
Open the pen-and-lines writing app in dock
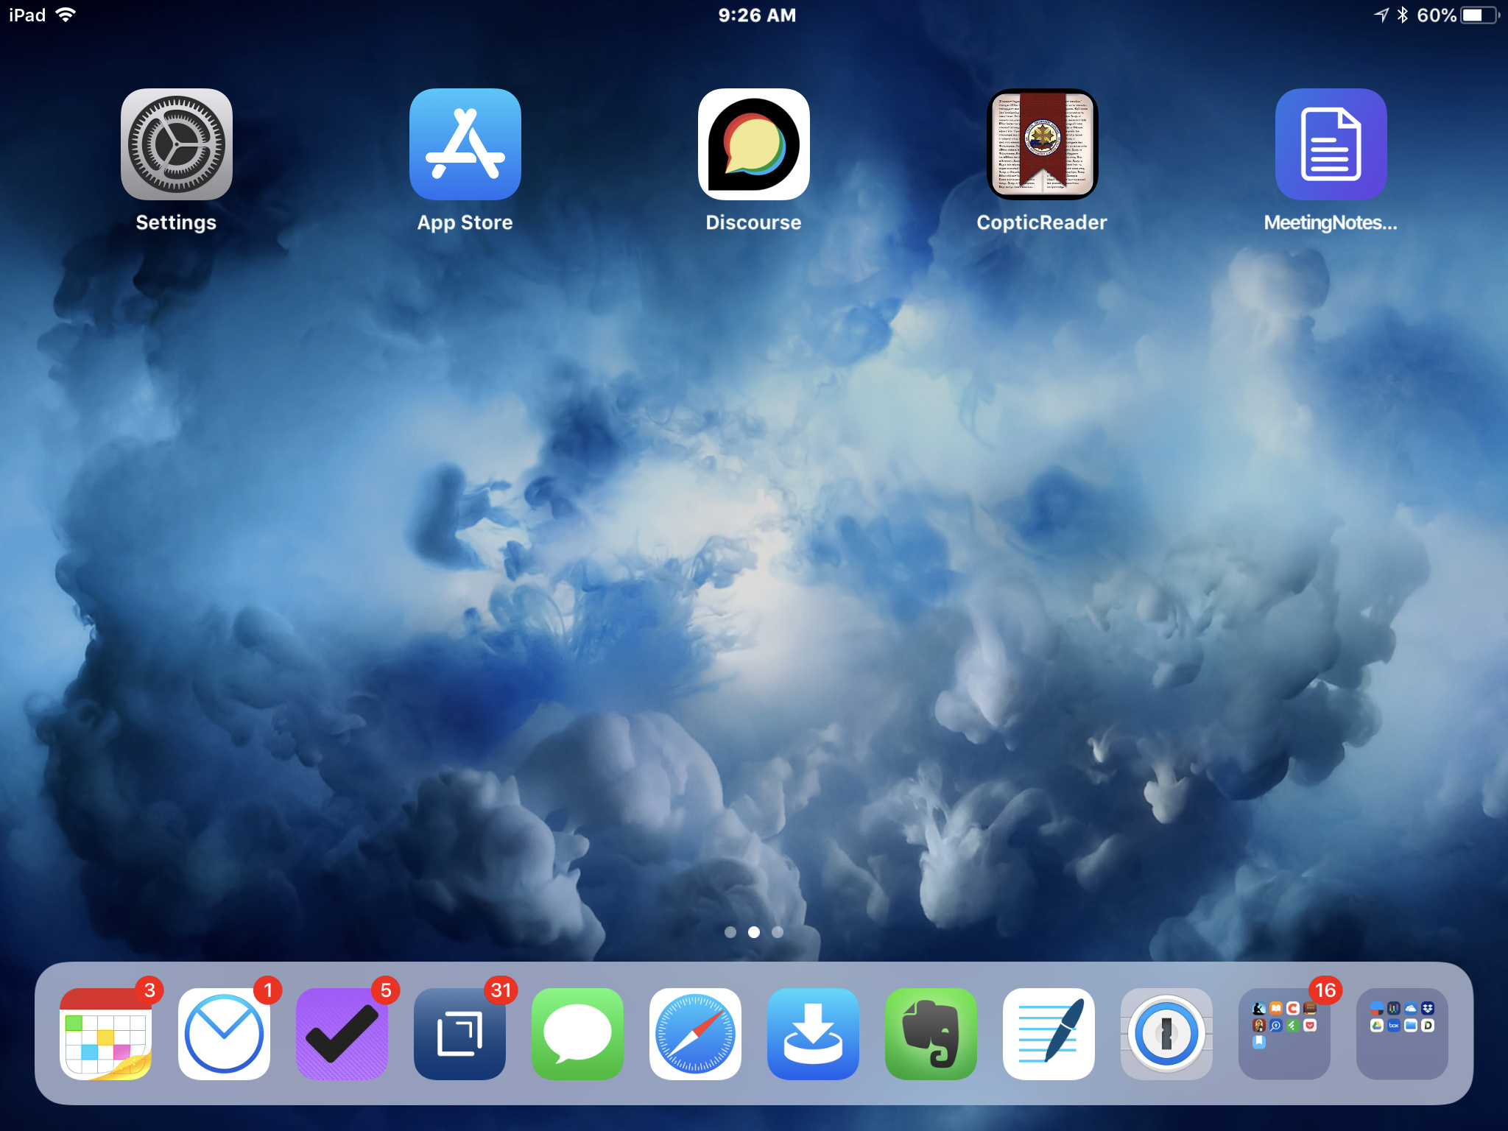coord(1049,1034)
